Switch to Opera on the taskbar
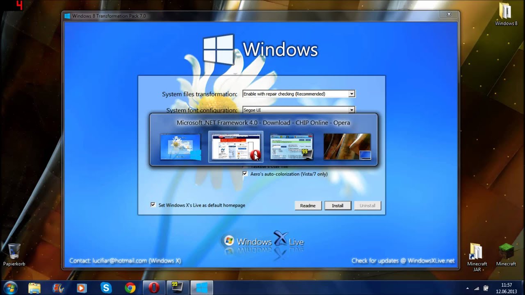 coord(154,288)
